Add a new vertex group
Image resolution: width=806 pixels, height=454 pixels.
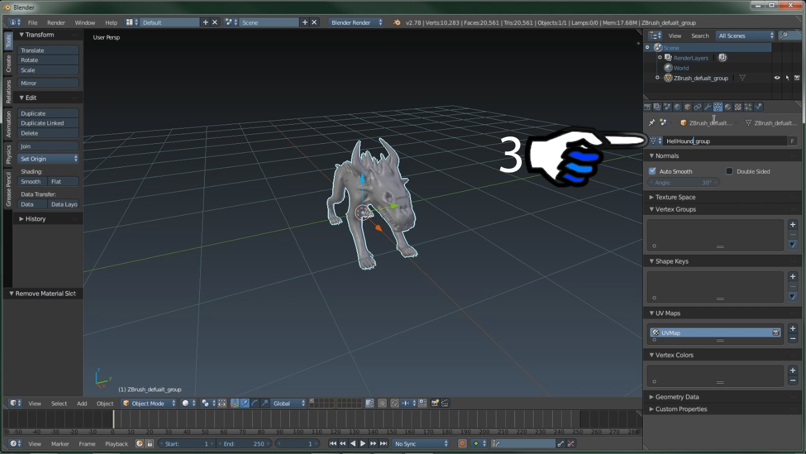pyautogui.click(x=793, y=224)
